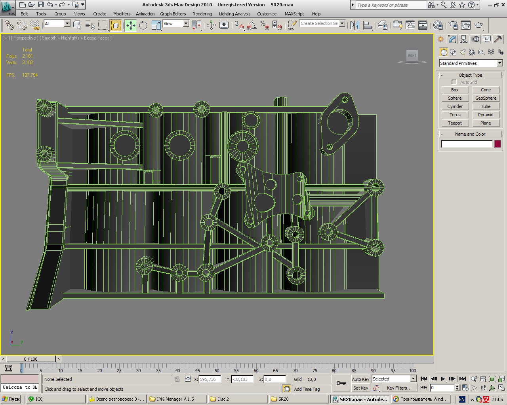
Task: Open Select by Name dialog
Action: pyautogui.click(x=90, y=25)
